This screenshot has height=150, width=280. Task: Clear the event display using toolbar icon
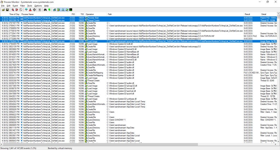click(x=21, y=10)
